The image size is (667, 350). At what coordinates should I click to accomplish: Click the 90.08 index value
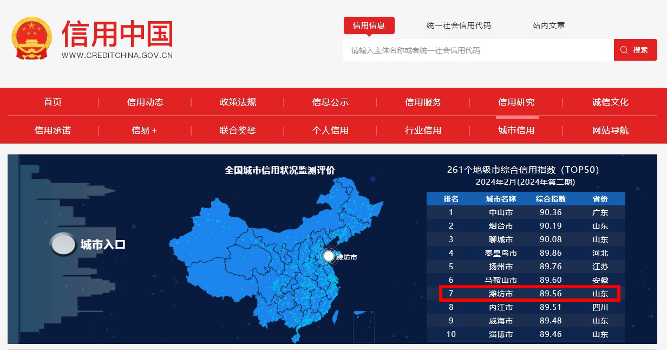pyautogui.click(x=551, y=239)
